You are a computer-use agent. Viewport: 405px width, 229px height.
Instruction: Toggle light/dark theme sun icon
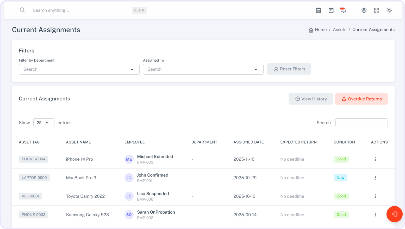(x=389, y=10)
